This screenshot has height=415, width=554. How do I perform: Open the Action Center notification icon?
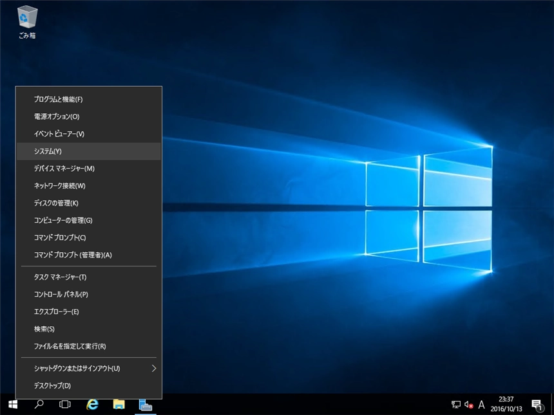(537, 405)
